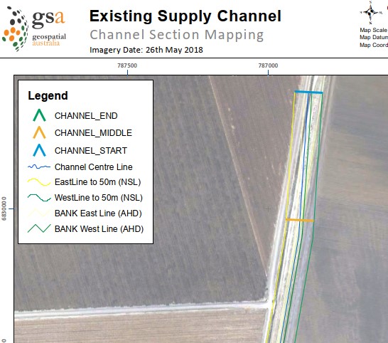Screen dimensions: 388x343
Task: Click the green CHANNEL_END legend symbol
Action: pyautogui.click(x=39, y=115)
